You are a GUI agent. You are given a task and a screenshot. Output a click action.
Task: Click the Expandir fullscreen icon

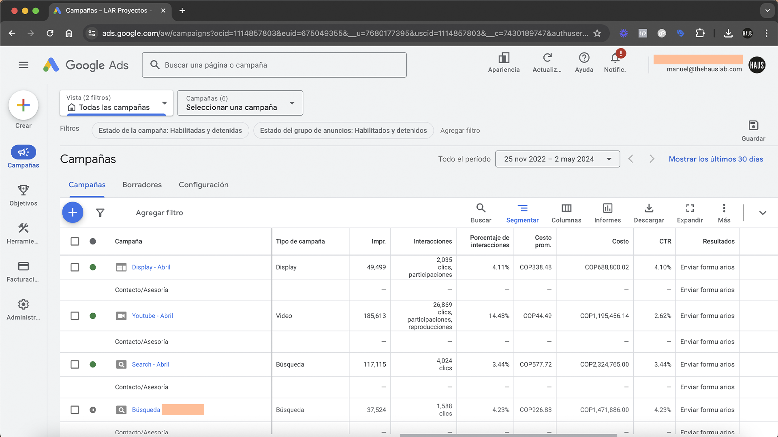pos(690,209)
